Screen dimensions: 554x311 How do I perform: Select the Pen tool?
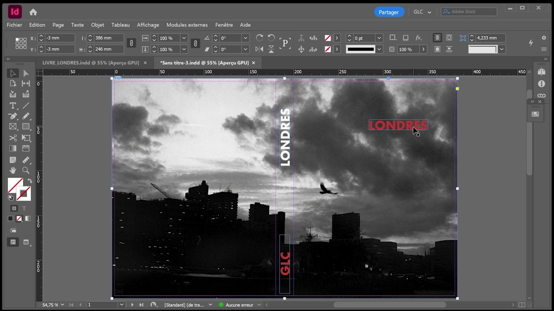tap(12, 116)
